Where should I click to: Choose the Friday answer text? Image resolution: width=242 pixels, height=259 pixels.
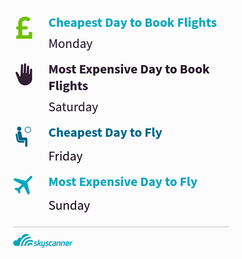(x=66, y=157)
